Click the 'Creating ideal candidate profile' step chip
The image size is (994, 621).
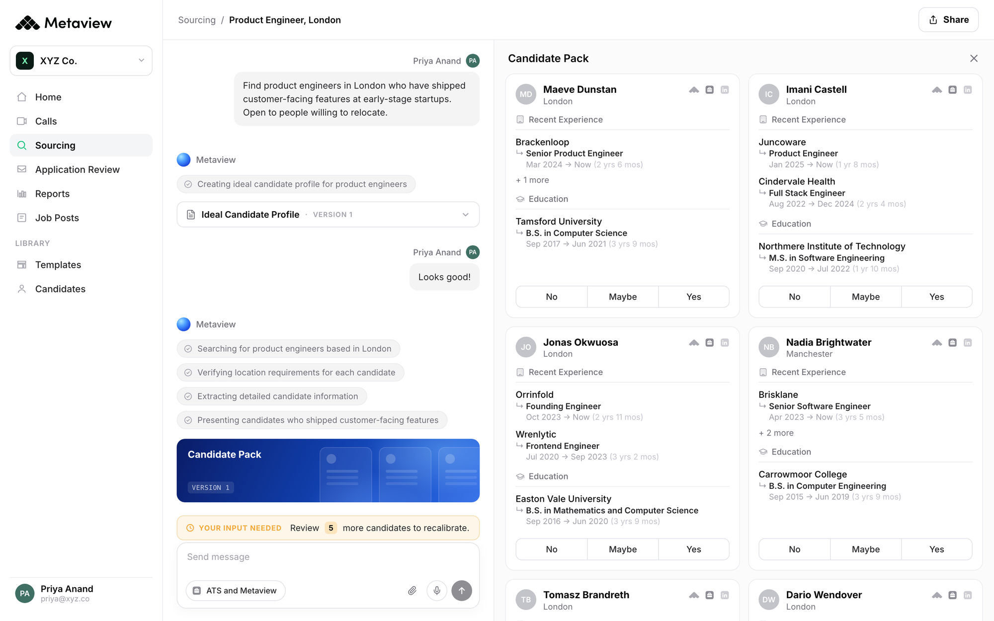[296, 184]
